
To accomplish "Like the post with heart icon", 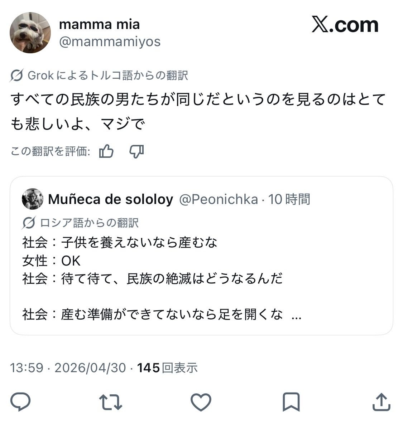I will click(201, 402).
